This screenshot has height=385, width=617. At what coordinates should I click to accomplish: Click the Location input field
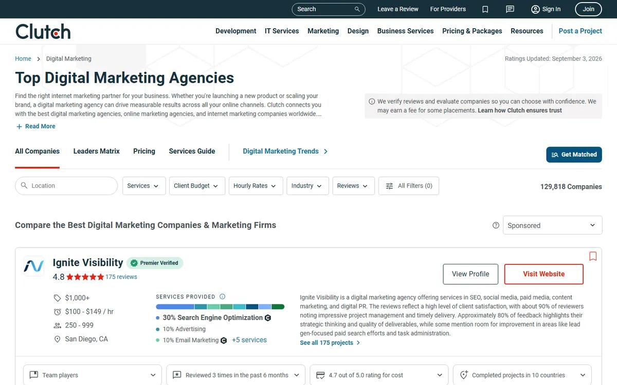66,186
